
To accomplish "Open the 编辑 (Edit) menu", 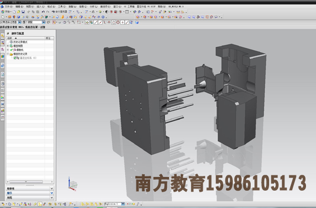I will click(x=19, y=7).
